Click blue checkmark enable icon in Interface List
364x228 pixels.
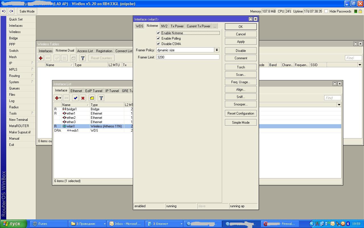click(75, 98)
